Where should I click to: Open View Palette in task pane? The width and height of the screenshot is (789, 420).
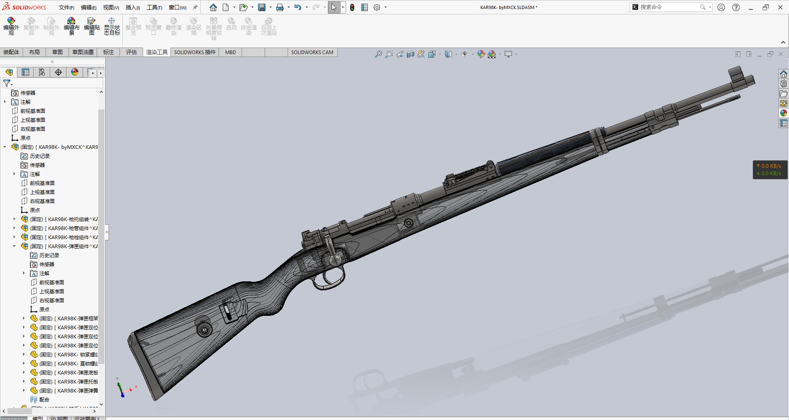coord(784,103)
